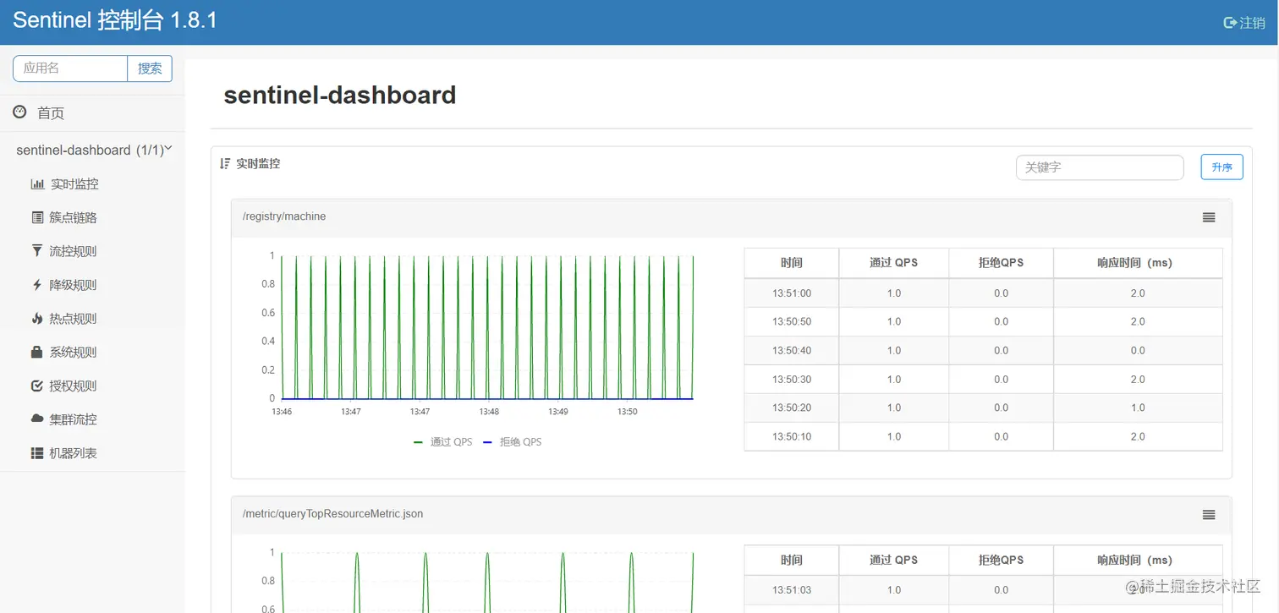This screenshot has width=1279, height=613.
Task: Click the bar chart icon beside 实时监控
Action: click(37, 183)
